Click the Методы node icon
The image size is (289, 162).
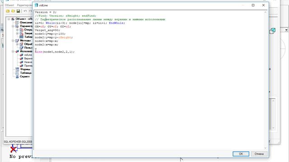[x=17, y=40]
